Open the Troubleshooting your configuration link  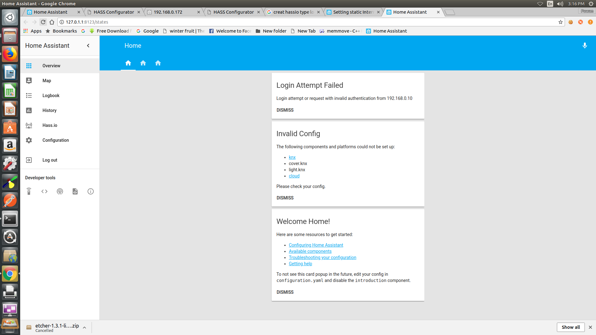pos(322,257)
